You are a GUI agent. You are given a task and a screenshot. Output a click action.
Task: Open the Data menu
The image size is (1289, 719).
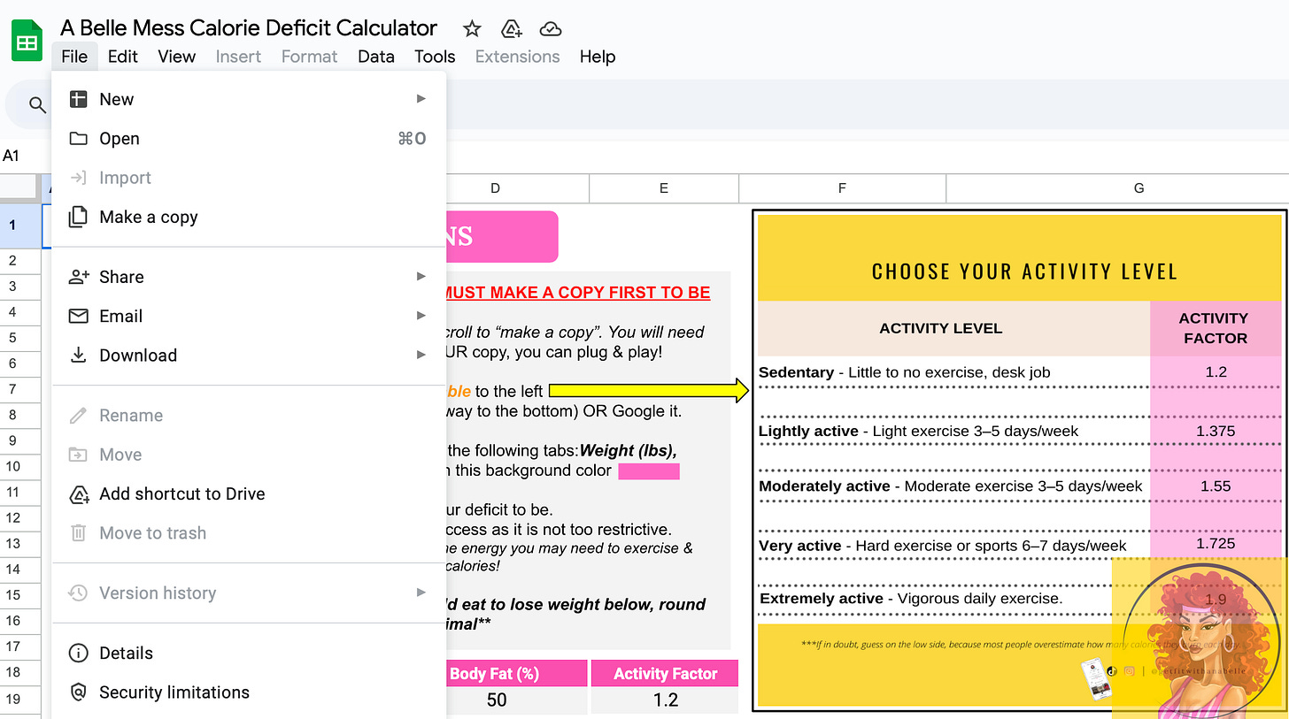coord(375,57)
